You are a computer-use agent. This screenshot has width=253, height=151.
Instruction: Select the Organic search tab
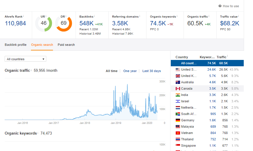pyautogui.click(x=42, y=45)
